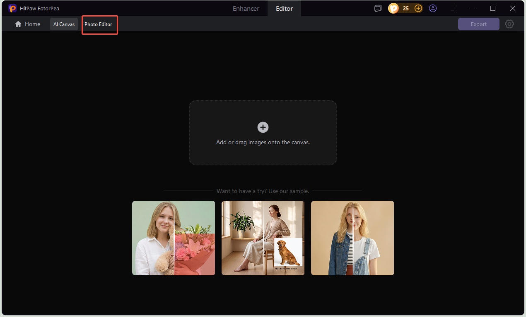526x317 pixels.
Task: Open the feedback message icon
Action: [x=378, y=8]
